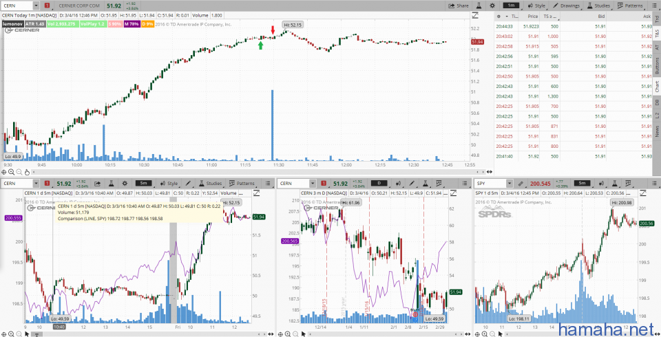Screen dimensions: 661x337
Task: Open studies flask in middle daily chart
Action: (x=426, y=183)
